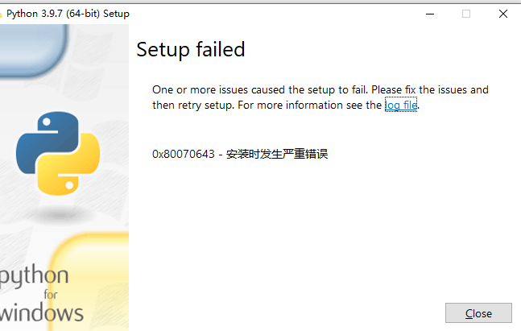Click the blue snake of Python logo

[45, 141]
